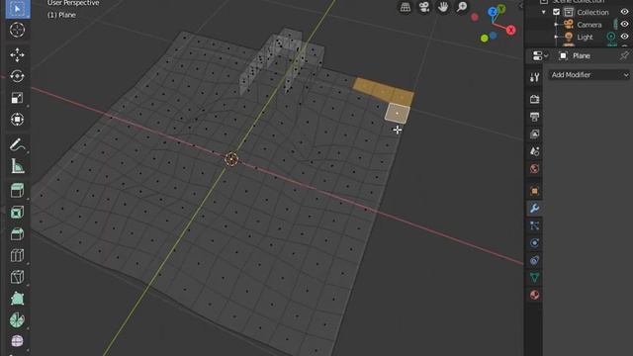
Task: Open Object Data mesh properties tab
Action: tap(534, 278)
